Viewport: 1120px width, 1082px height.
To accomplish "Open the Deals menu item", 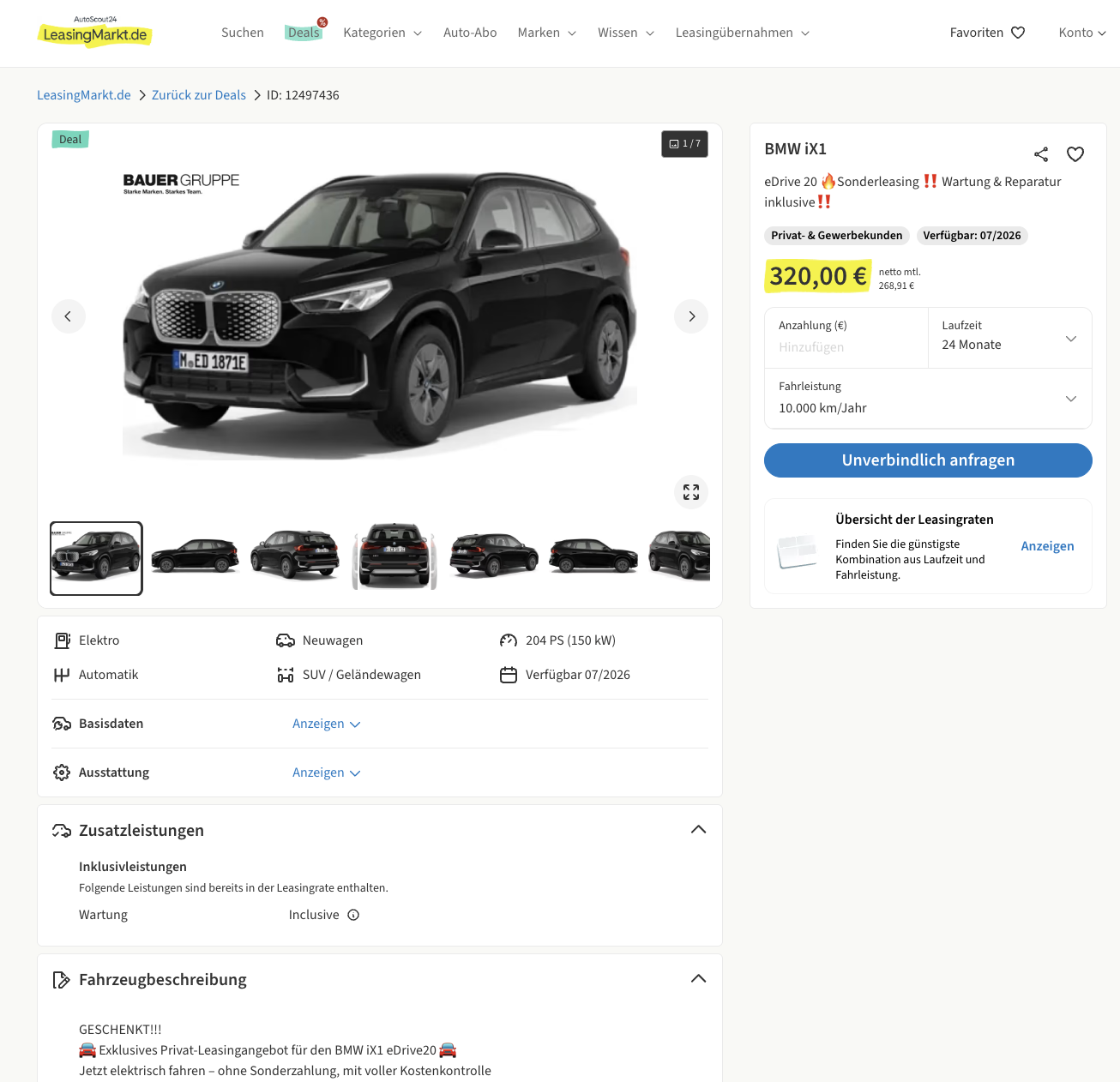I will tap(304, 33).
